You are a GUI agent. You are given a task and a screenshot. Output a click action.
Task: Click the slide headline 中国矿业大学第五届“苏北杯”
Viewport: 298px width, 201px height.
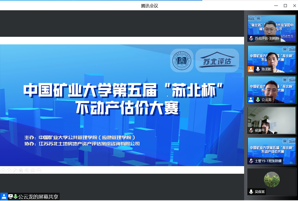[124, 90]
